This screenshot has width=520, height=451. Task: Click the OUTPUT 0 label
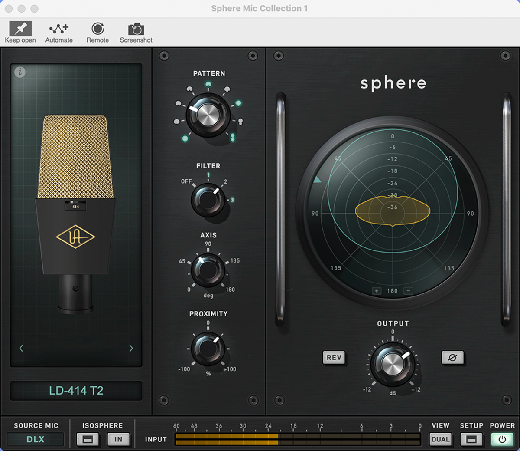tap(393, 332)
